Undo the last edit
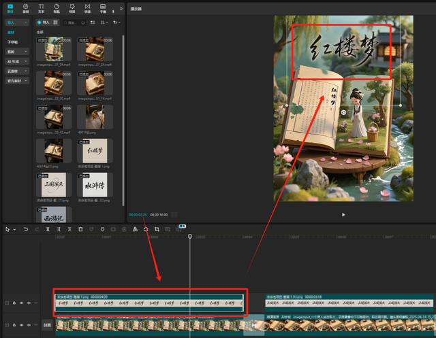Viewport: 436px width, 338px height. 26,229
